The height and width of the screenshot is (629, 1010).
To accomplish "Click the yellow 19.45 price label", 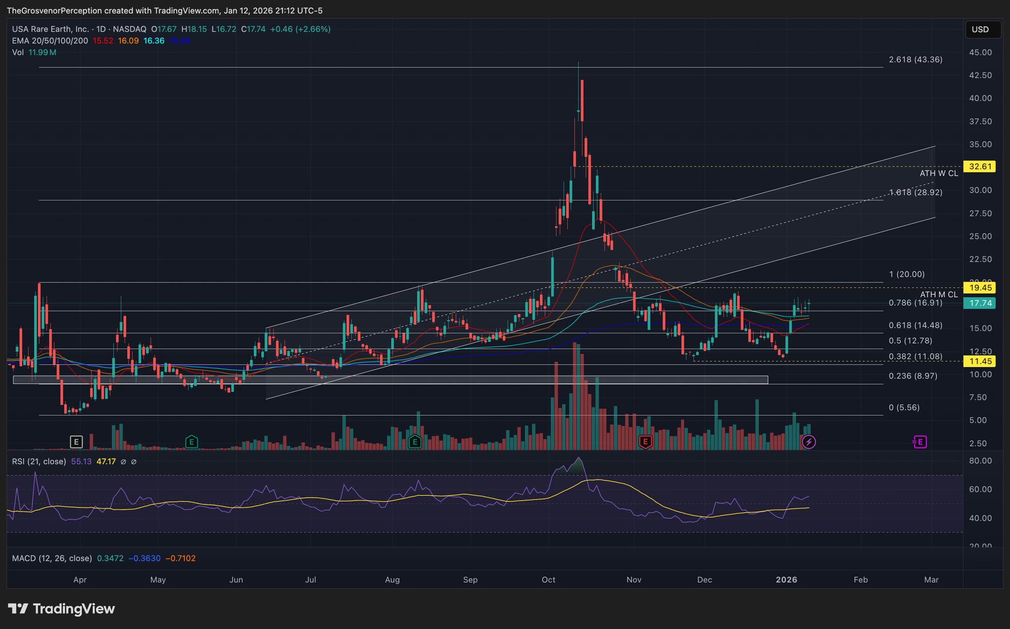I will tap(980, 288).
